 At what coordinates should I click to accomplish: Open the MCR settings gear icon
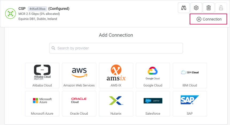coord(196,8)
